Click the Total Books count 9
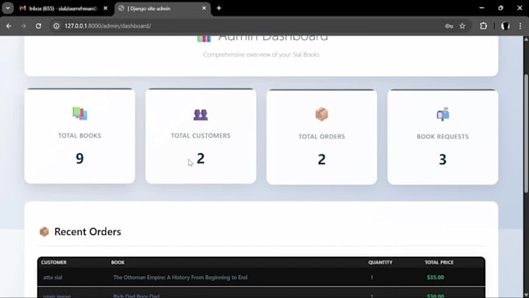Viewport: 529px width, 298px height. coord(79,158)
